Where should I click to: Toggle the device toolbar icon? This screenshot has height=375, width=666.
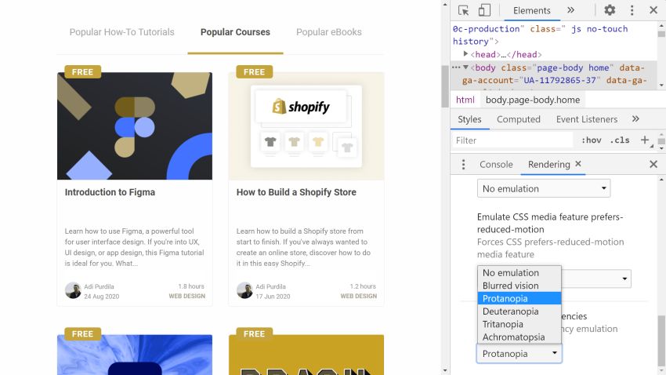click(x=484, y=10)
